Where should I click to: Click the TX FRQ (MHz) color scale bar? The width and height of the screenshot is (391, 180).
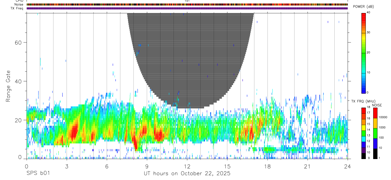click(364, 133)
